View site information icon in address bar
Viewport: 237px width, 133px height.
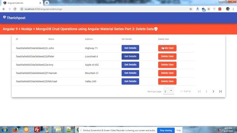point(22,9)
